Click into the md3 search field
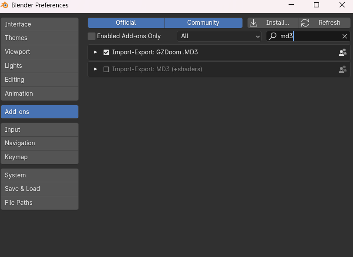The width and height of the screenshot is (353, 257). 308,36
